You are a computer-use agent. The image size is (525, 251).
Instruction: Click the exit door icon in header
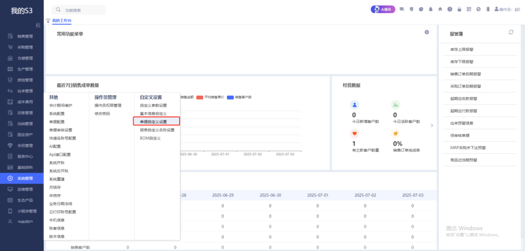(x=488, y=9)
